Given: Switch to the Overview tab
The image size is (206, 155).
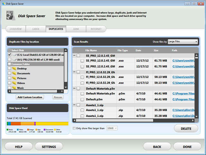Looking at the screenshot, I should [x=16, y=29].
